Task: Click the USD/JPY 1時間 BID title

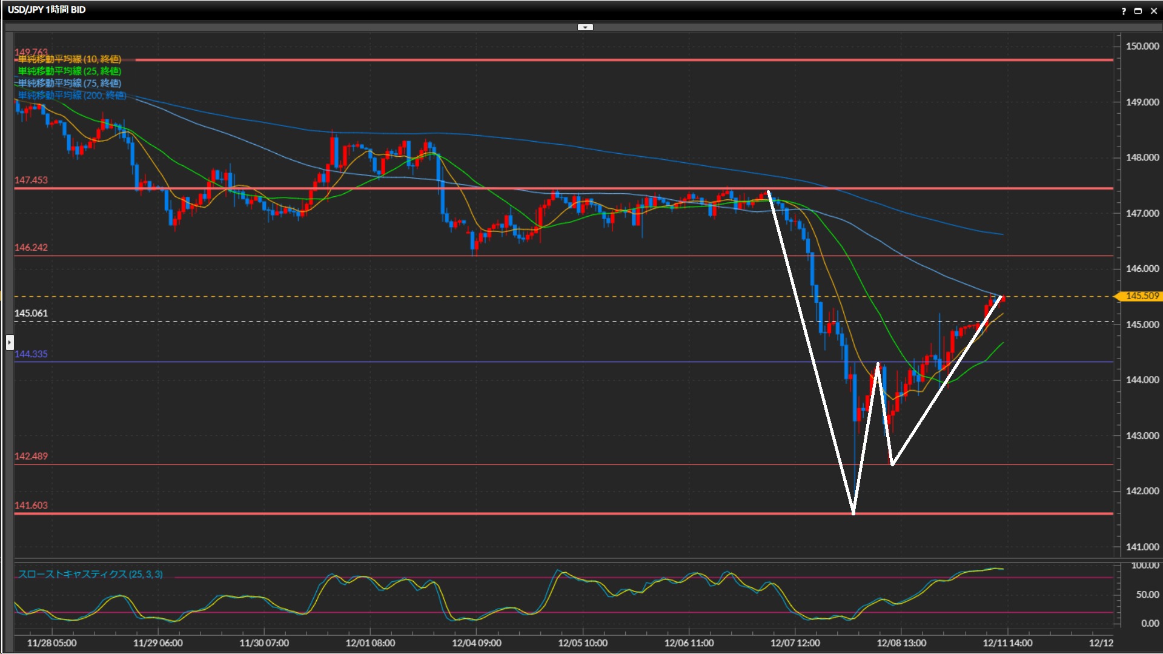Action: click(47, 10)
